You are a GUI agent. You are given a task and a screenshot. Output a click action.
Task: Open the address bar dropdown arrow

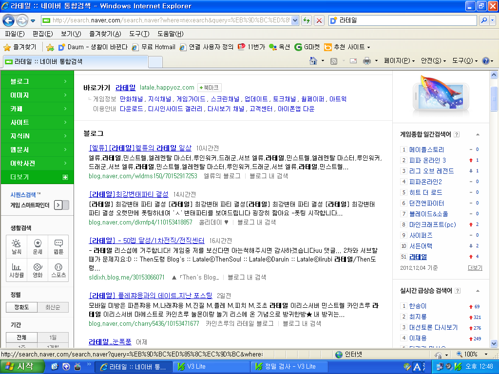pyautogui.click(x=295, y=20)
